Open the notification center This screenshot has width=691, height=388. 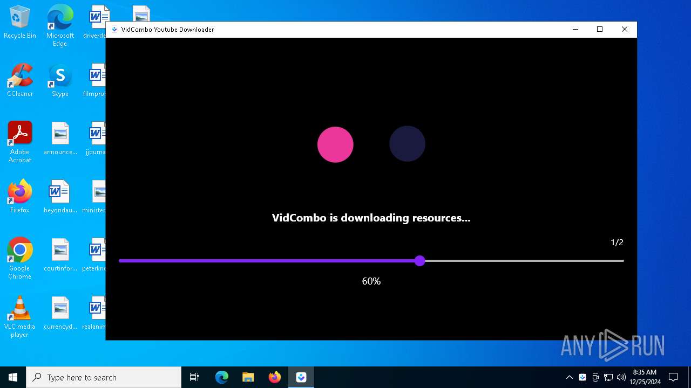pyautogui.click(x=673, y=377)
